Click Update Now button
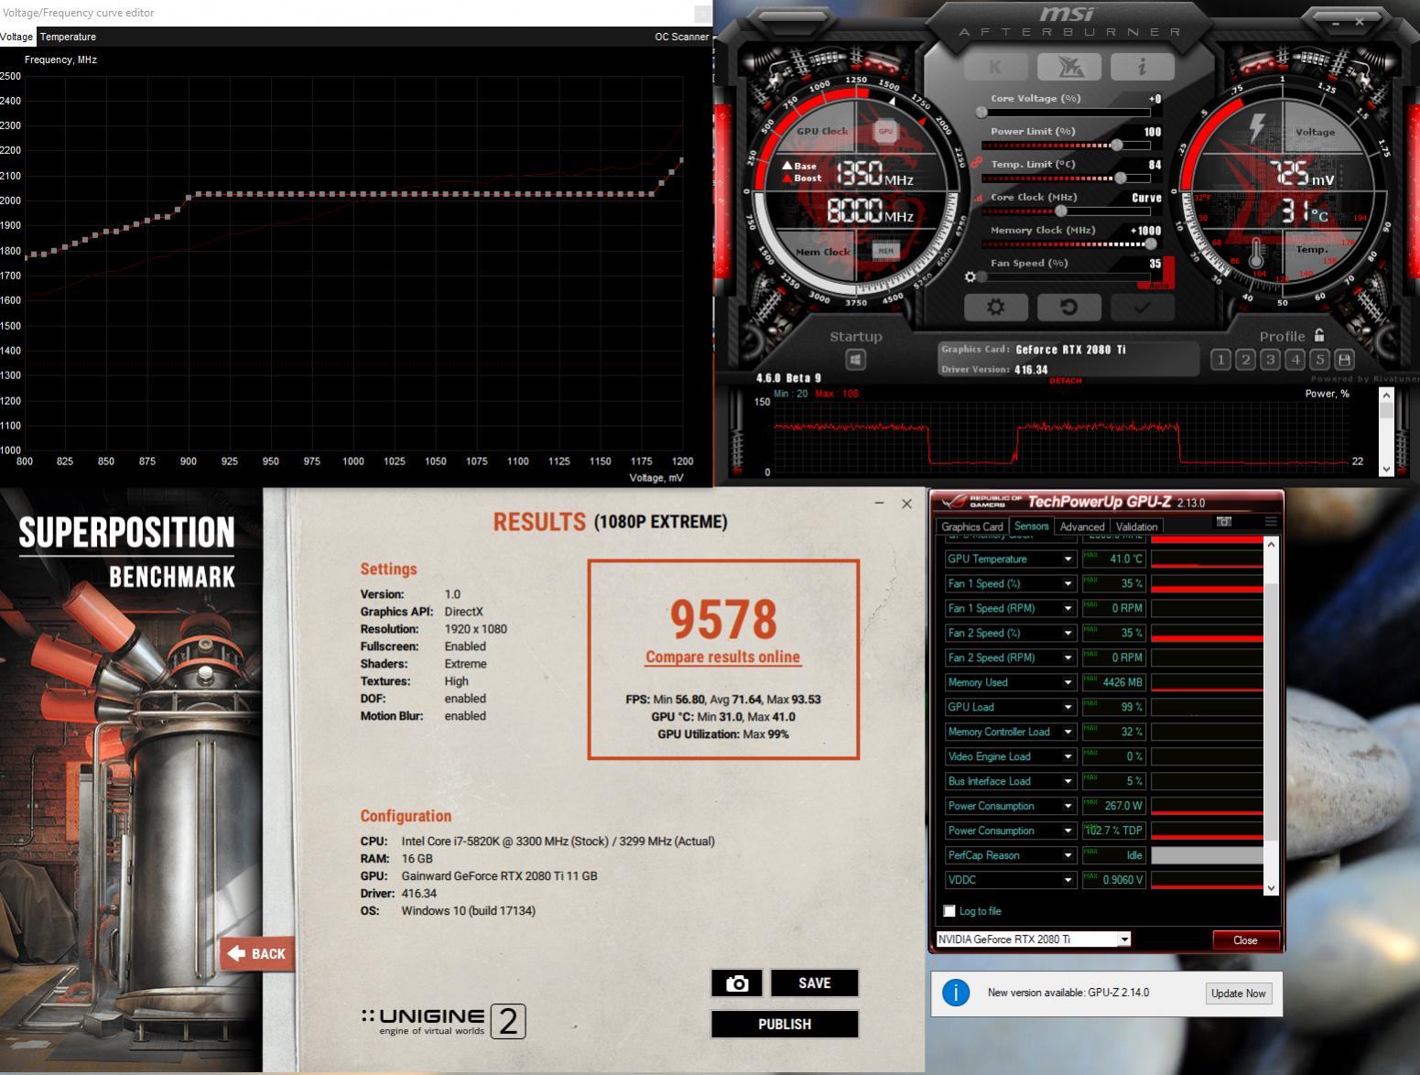 (1238, 994)
